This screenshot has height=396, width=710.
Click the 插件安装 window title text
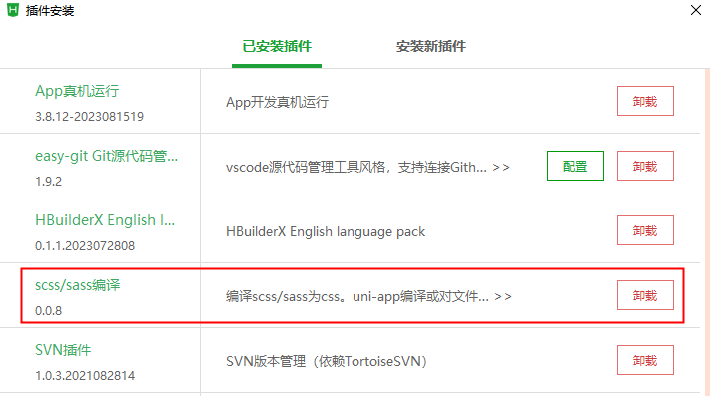50,10
